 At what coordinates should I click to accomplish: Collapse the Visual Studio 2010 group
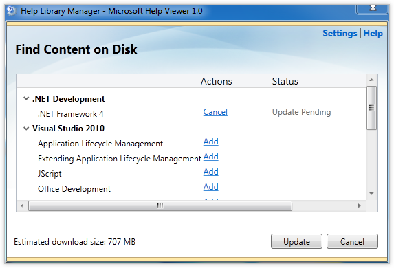pos(26,129)
